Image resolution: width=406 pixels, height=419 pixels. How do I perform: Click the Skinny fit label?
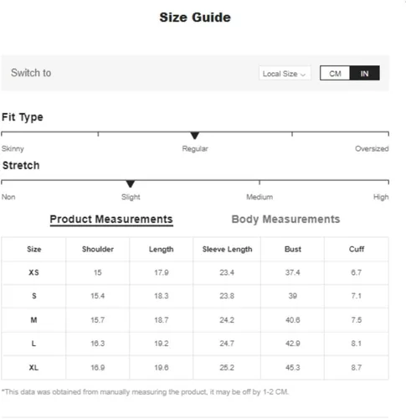click(13, 148)
